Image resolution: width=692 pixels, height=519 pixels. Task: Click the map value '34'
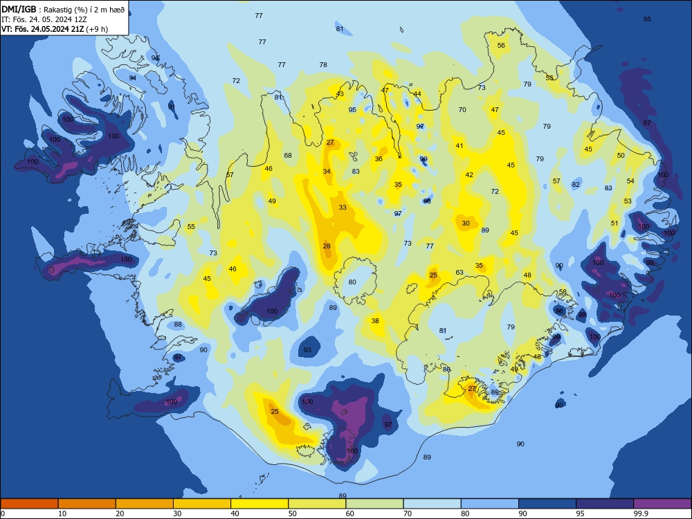(x=327, y=171)
